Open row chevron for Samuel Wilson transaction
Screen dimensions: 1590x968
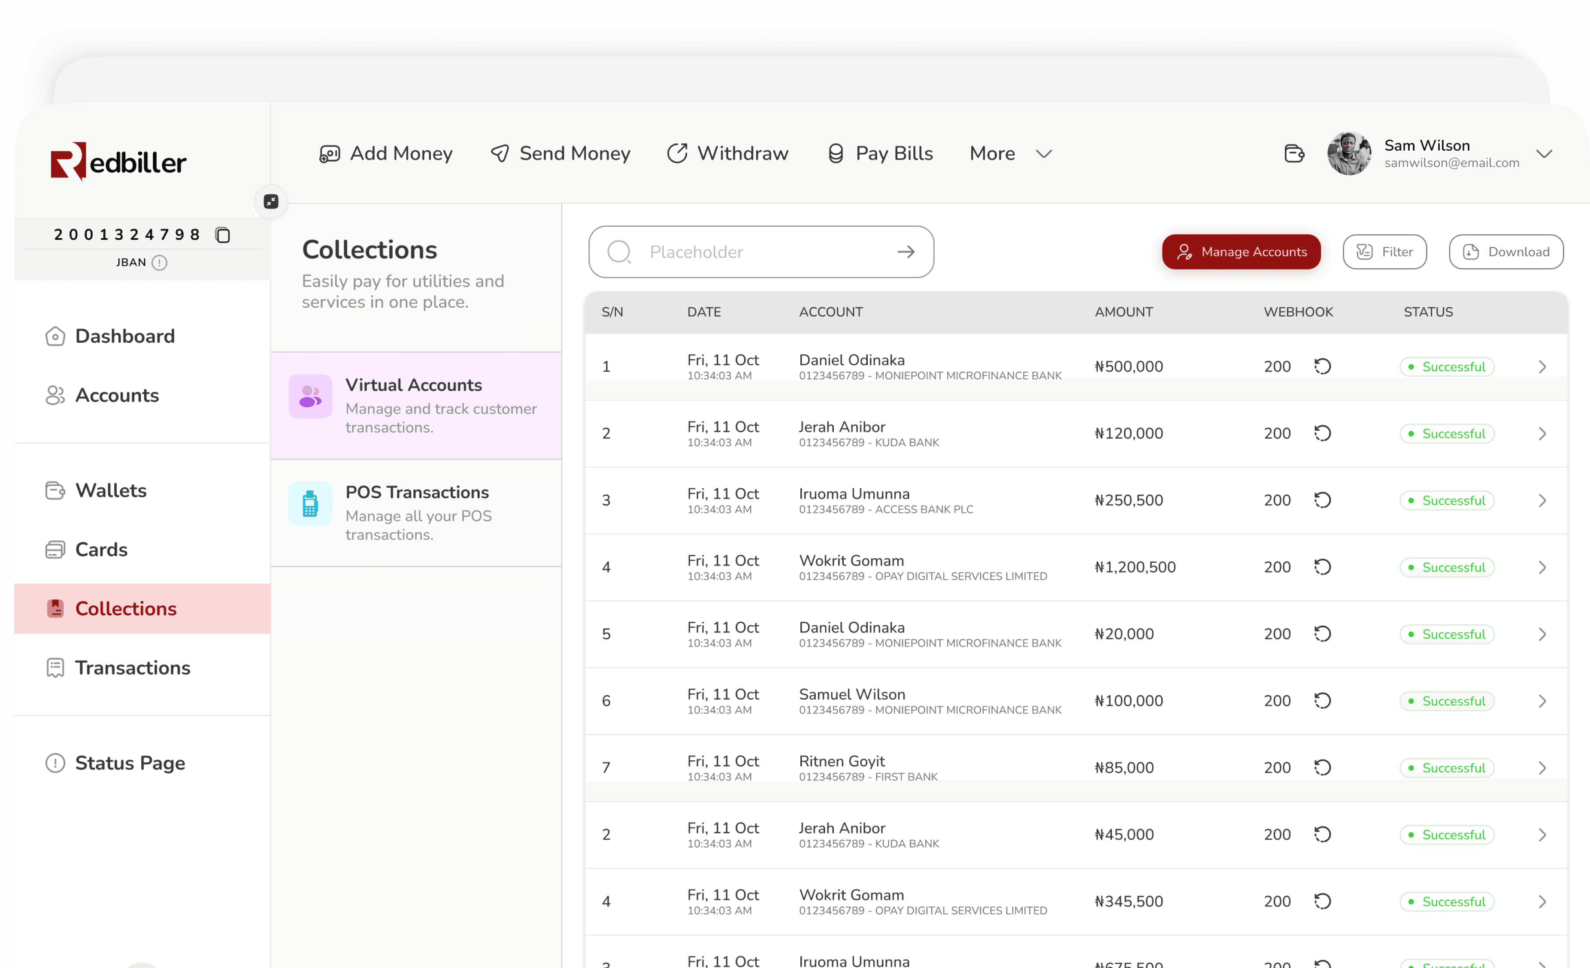tap(1542, 701)
